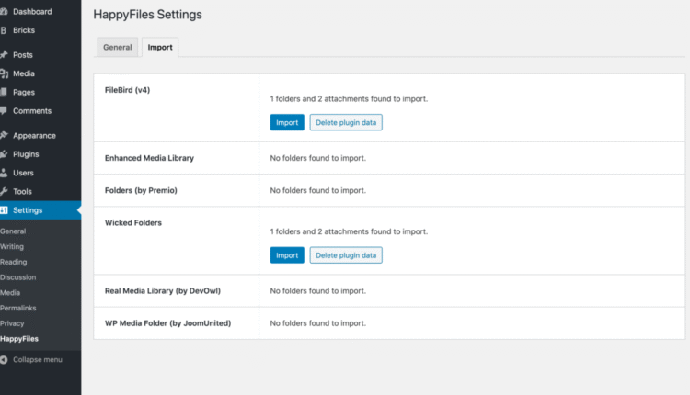Delete Wicked Folders plugin data
The image size is (690, 395).
(346, 255)
